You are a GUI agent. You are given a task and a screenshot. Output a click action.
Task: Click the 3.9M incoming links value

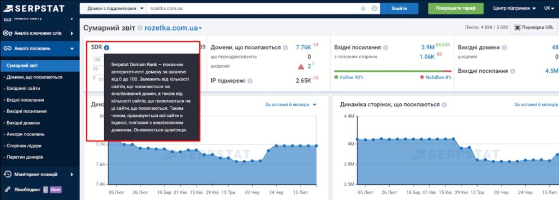coord(427,47)
